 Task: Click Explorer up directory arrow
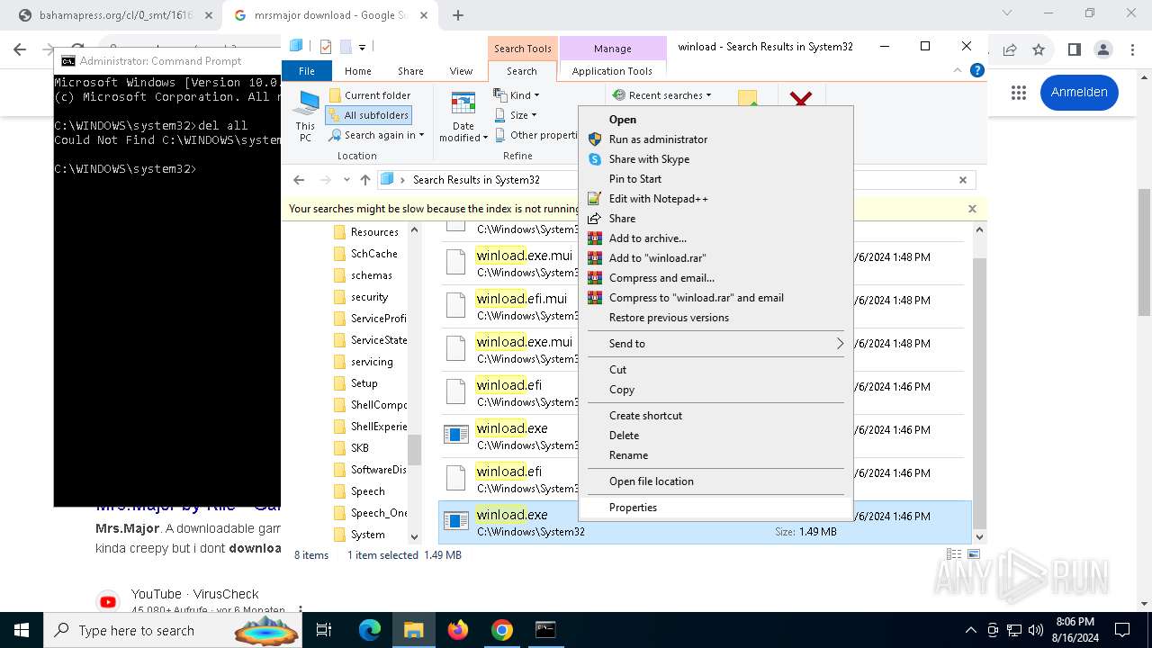coord(364,180)
